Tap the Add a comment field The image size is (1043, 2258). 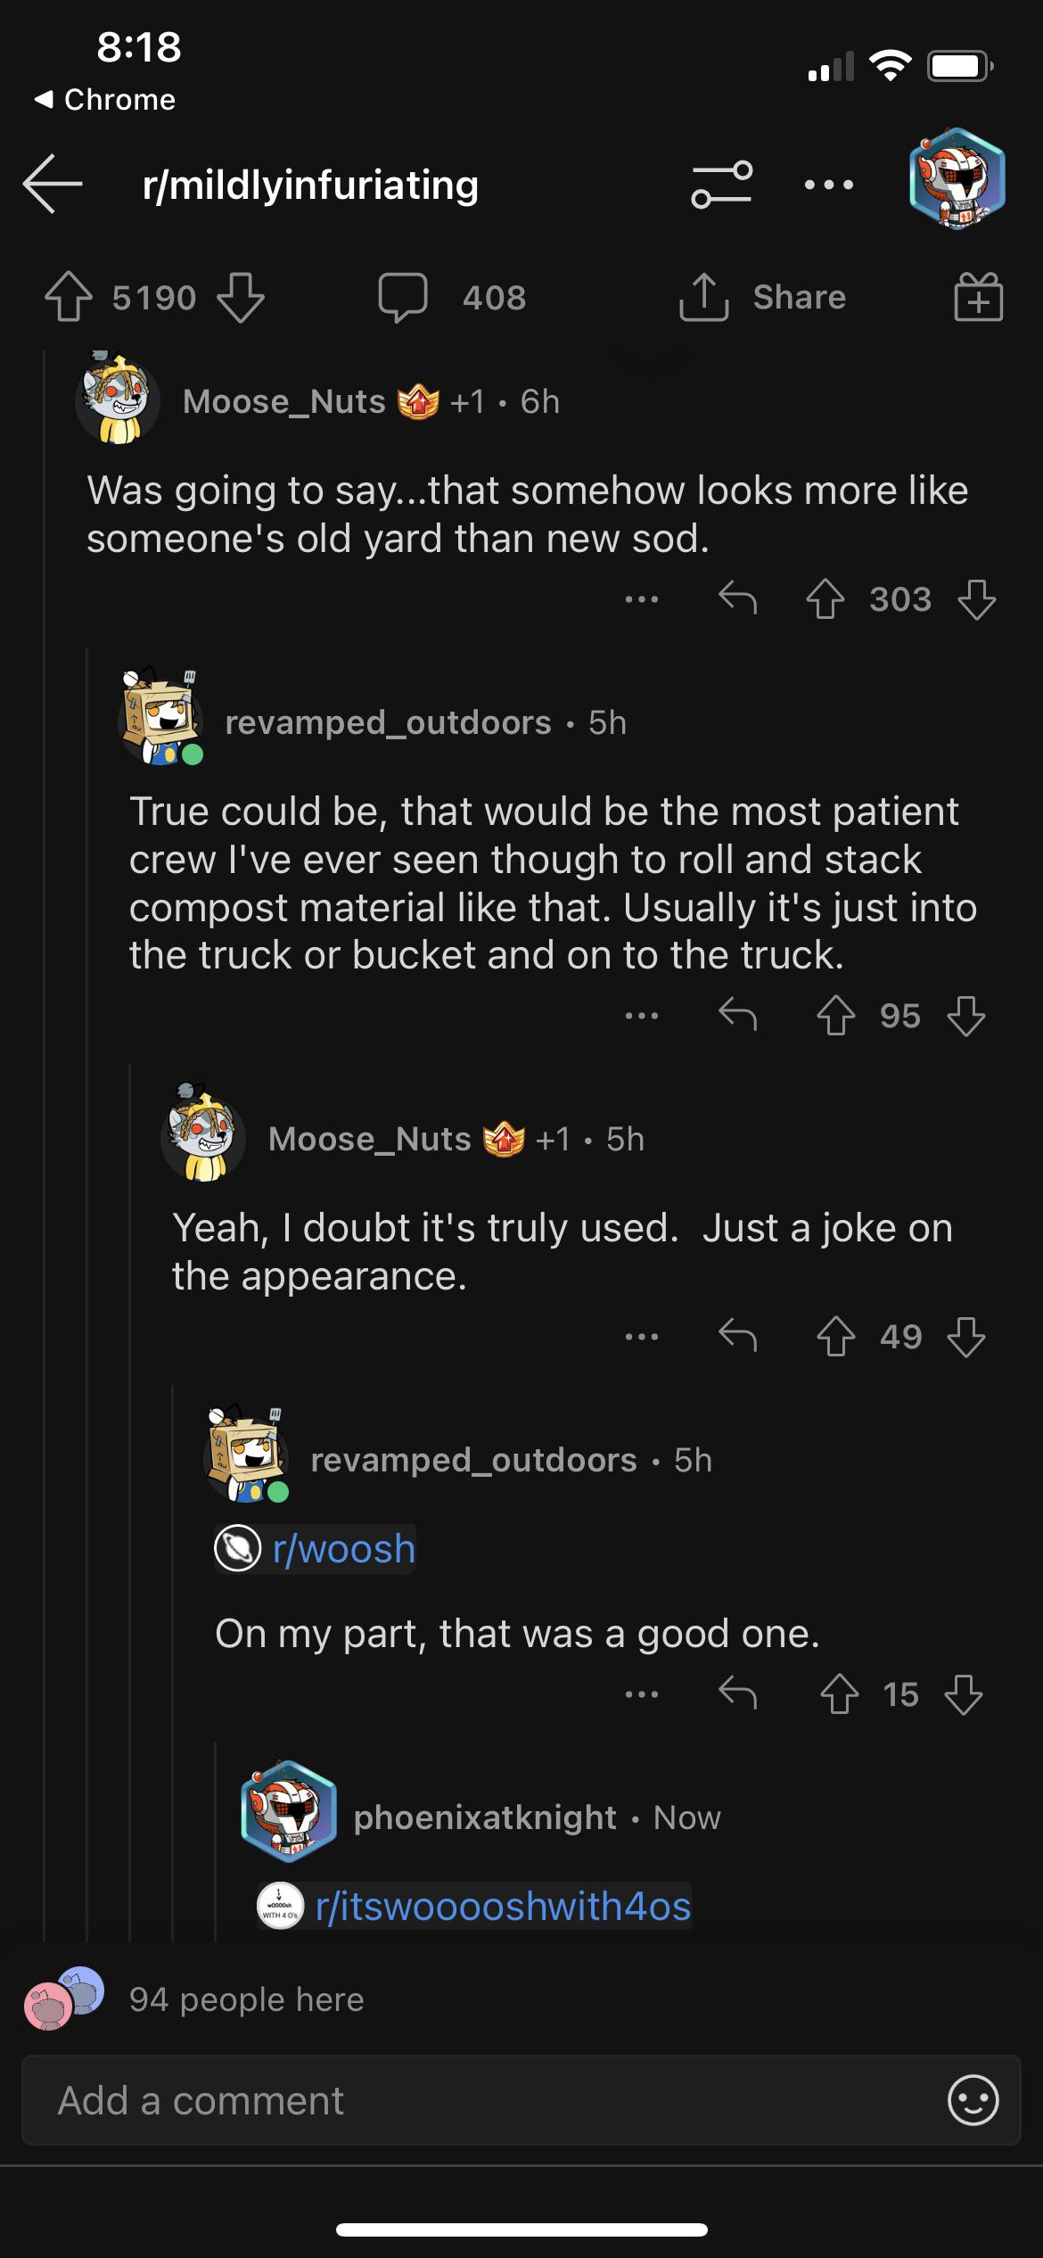coord(481,2100)
